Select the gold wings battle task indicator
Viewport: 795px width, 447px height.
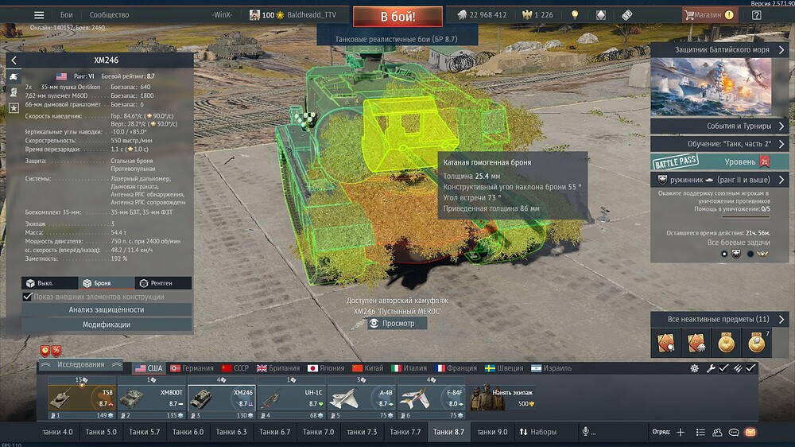click(x=762, y=254)
